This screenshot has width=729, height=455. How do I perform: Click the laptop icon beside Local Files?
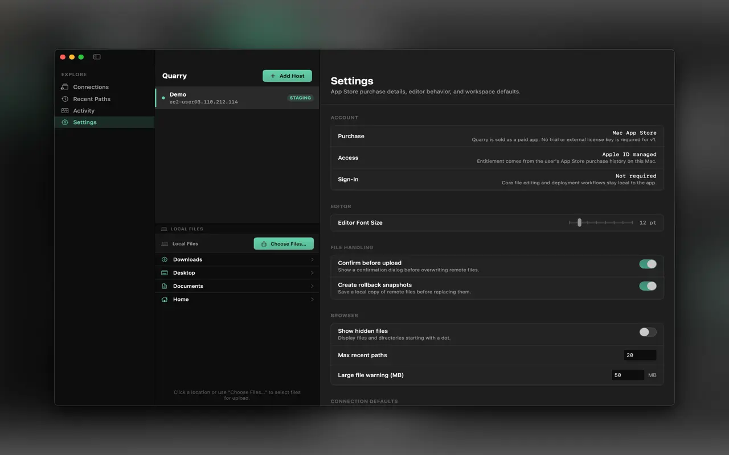click(x=165, y=244)
